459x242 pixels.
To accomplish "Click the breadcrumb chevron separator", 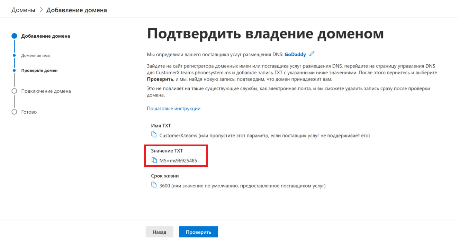I will click(x=41, y=10).
